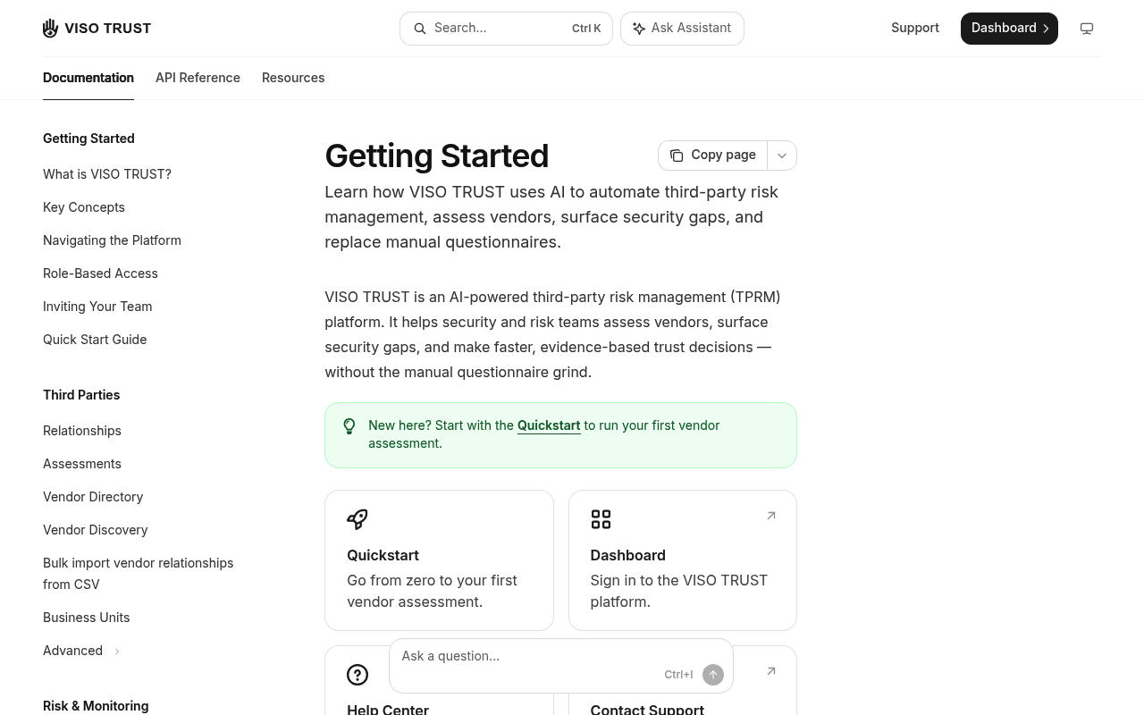Expand the Advanced section in sidebar
This screenshot has height=715, width=1144.
tap(81, 651)
